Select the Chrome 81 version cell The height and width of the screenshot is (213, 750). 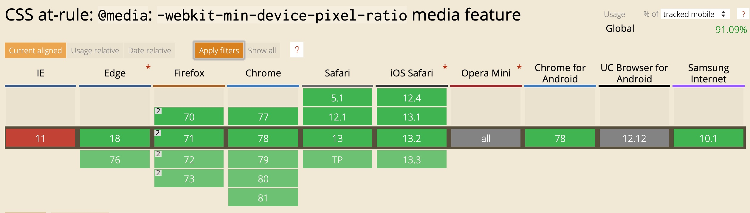[x=263, y=198]
